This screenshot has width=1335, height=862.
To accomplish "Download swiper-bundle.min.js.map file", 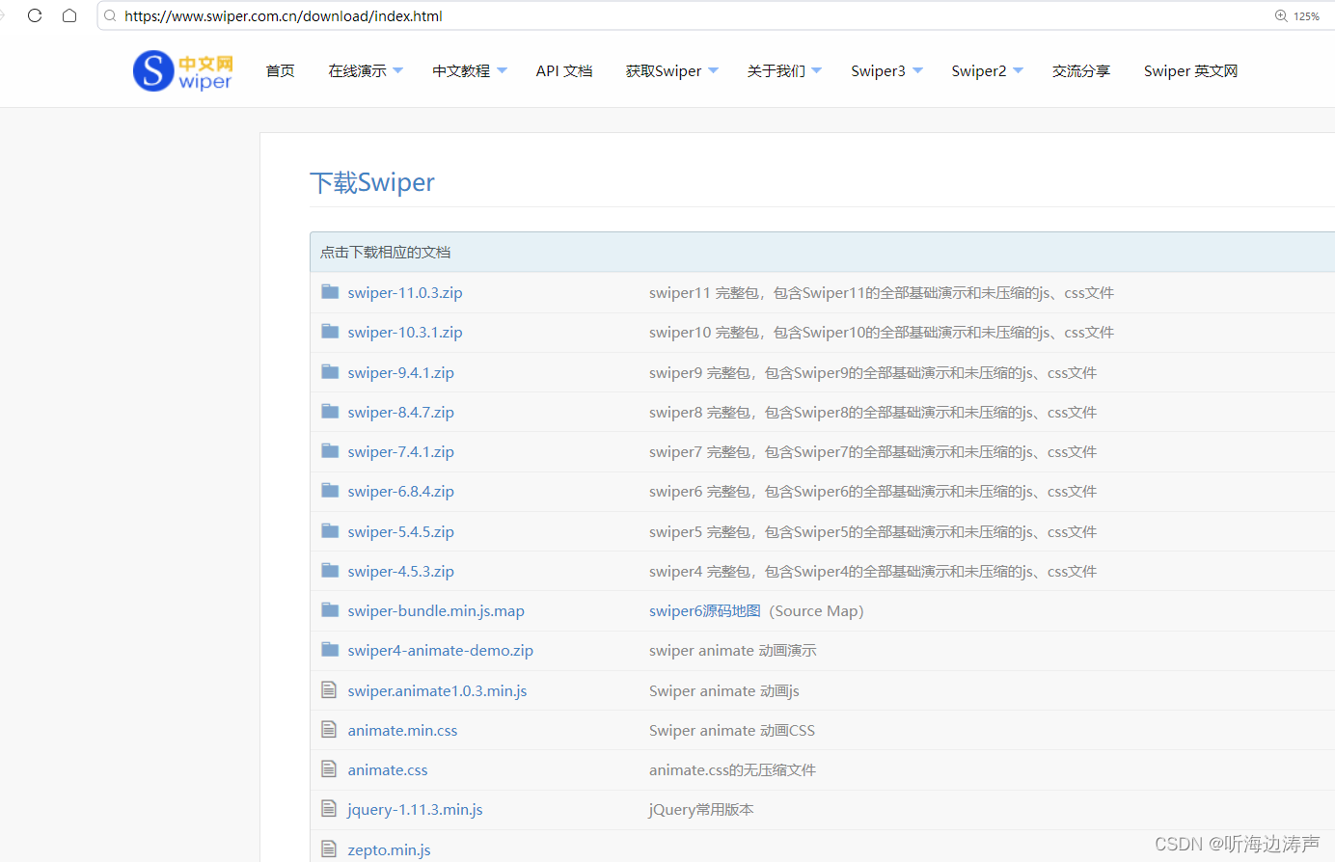I will [x=436, y=610].
